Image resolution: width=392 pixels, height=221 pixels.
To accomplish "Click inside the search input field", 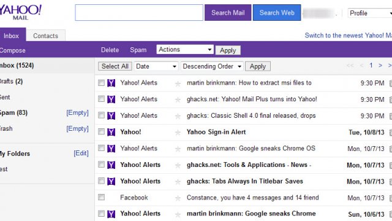I will coord(139,12).
